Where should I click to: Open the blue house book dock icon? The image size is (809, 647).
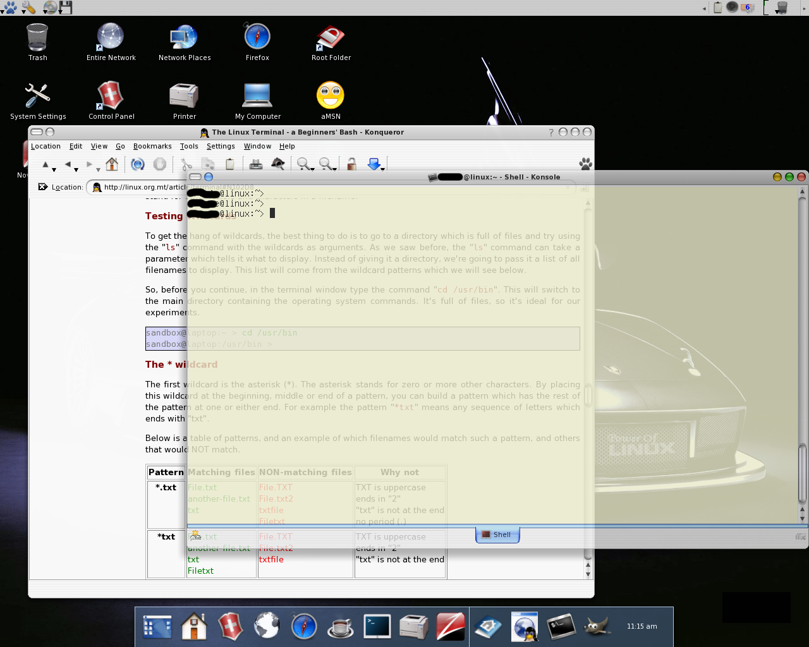[x=487, y=627]
